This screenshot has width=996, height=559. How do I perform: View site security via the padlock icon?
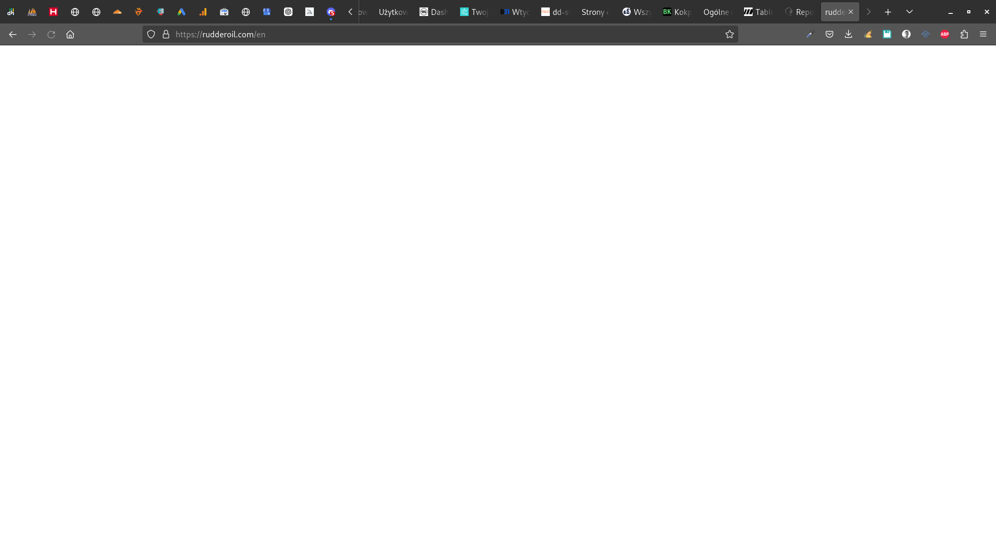point(166,34)
